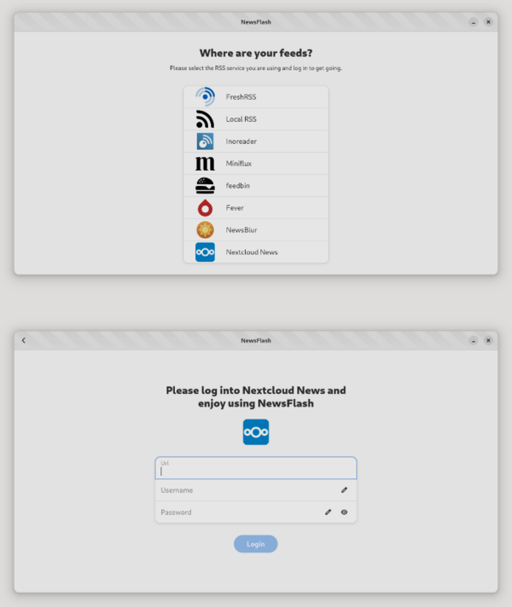Click the Login button
The height and width of the screenshot is (607, 512).
pyautogui.click(x=256, y=544)
